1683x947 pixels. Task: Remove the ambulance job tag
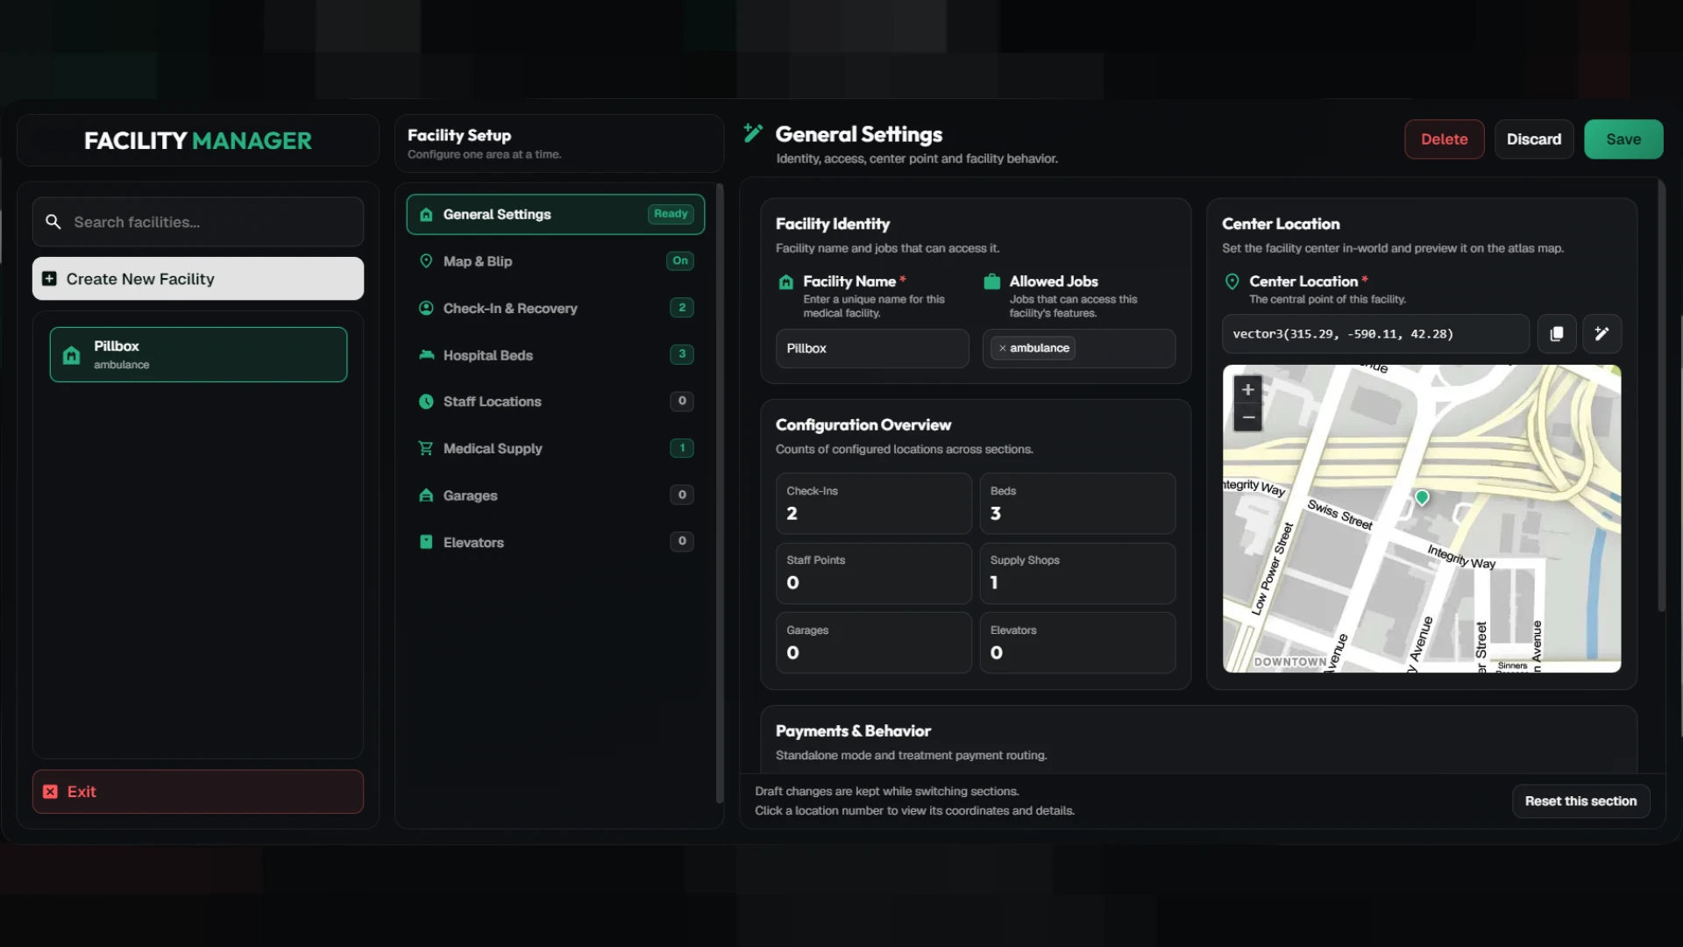point(1003,349)
